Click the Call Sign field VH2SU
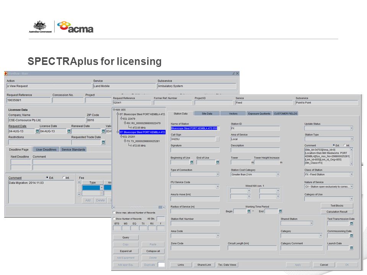 point(193,139)
